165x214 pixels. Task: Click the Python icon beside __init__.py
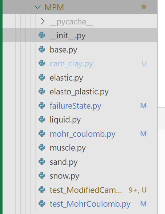click(x=42, y=35)
